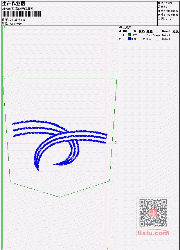Select the blue embroidery swirl design
This screenshot has height=250, width=180.
(x=60, y=145)
